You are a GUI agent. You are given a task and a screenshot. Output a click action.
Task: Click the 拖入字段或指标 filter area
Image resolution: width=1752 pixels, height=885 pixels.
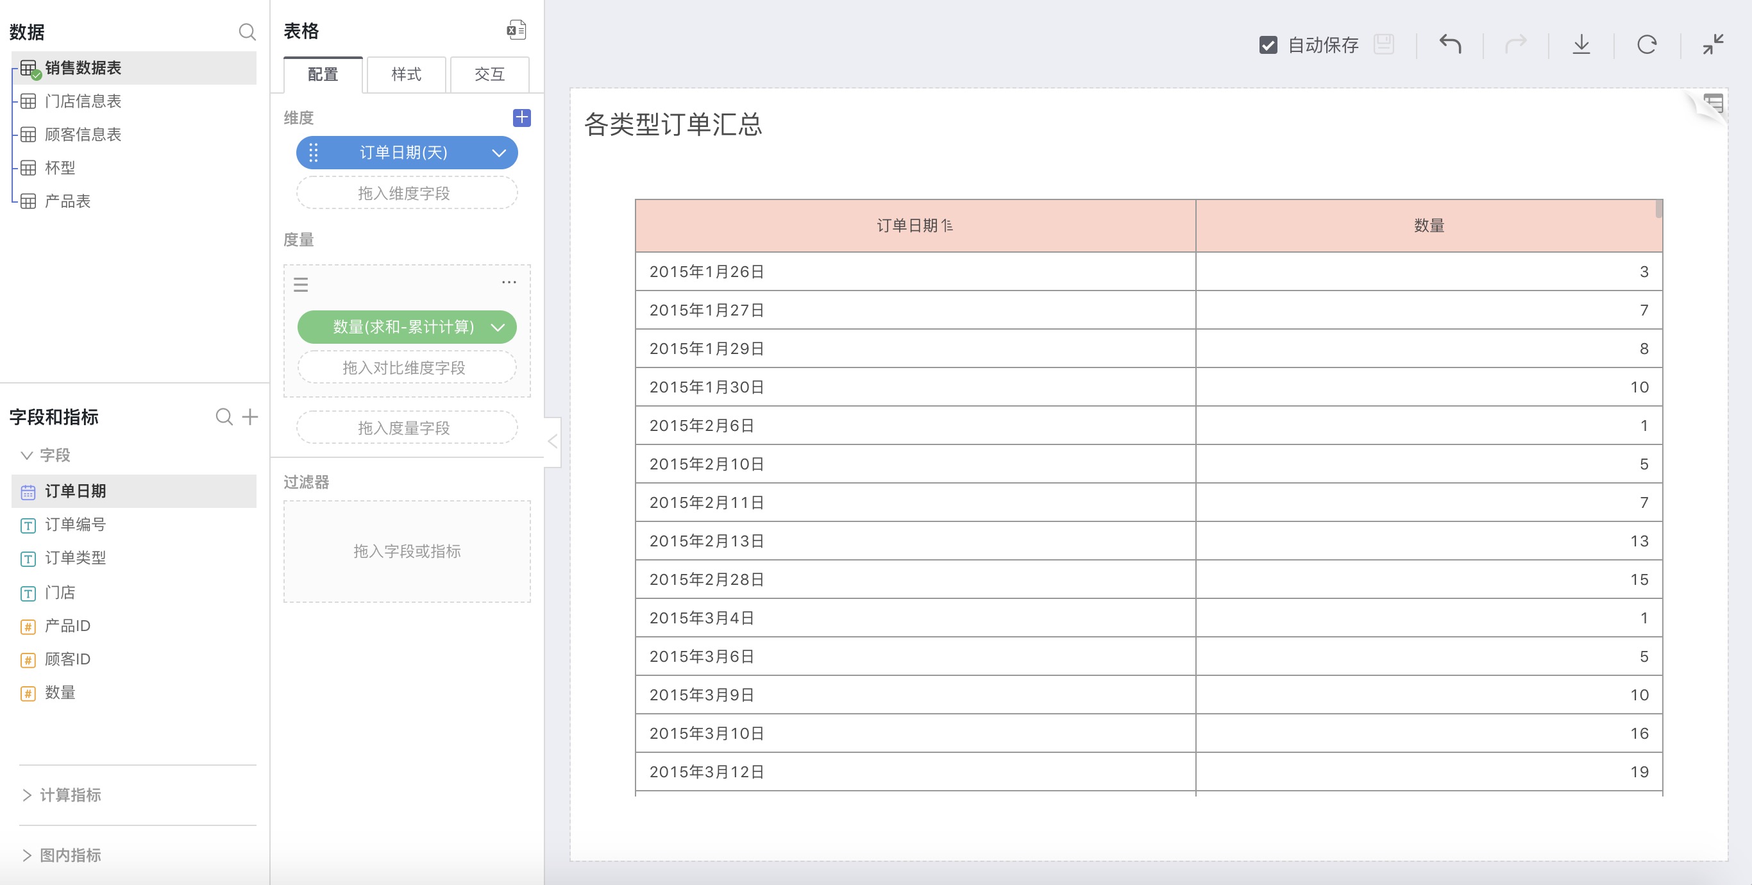pos(407,551)
